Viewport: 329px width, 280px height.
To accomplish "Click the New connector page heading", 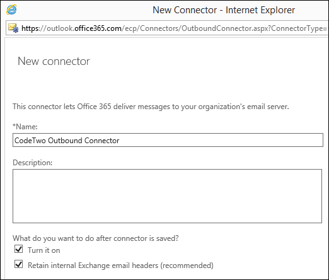I will 54,61.
